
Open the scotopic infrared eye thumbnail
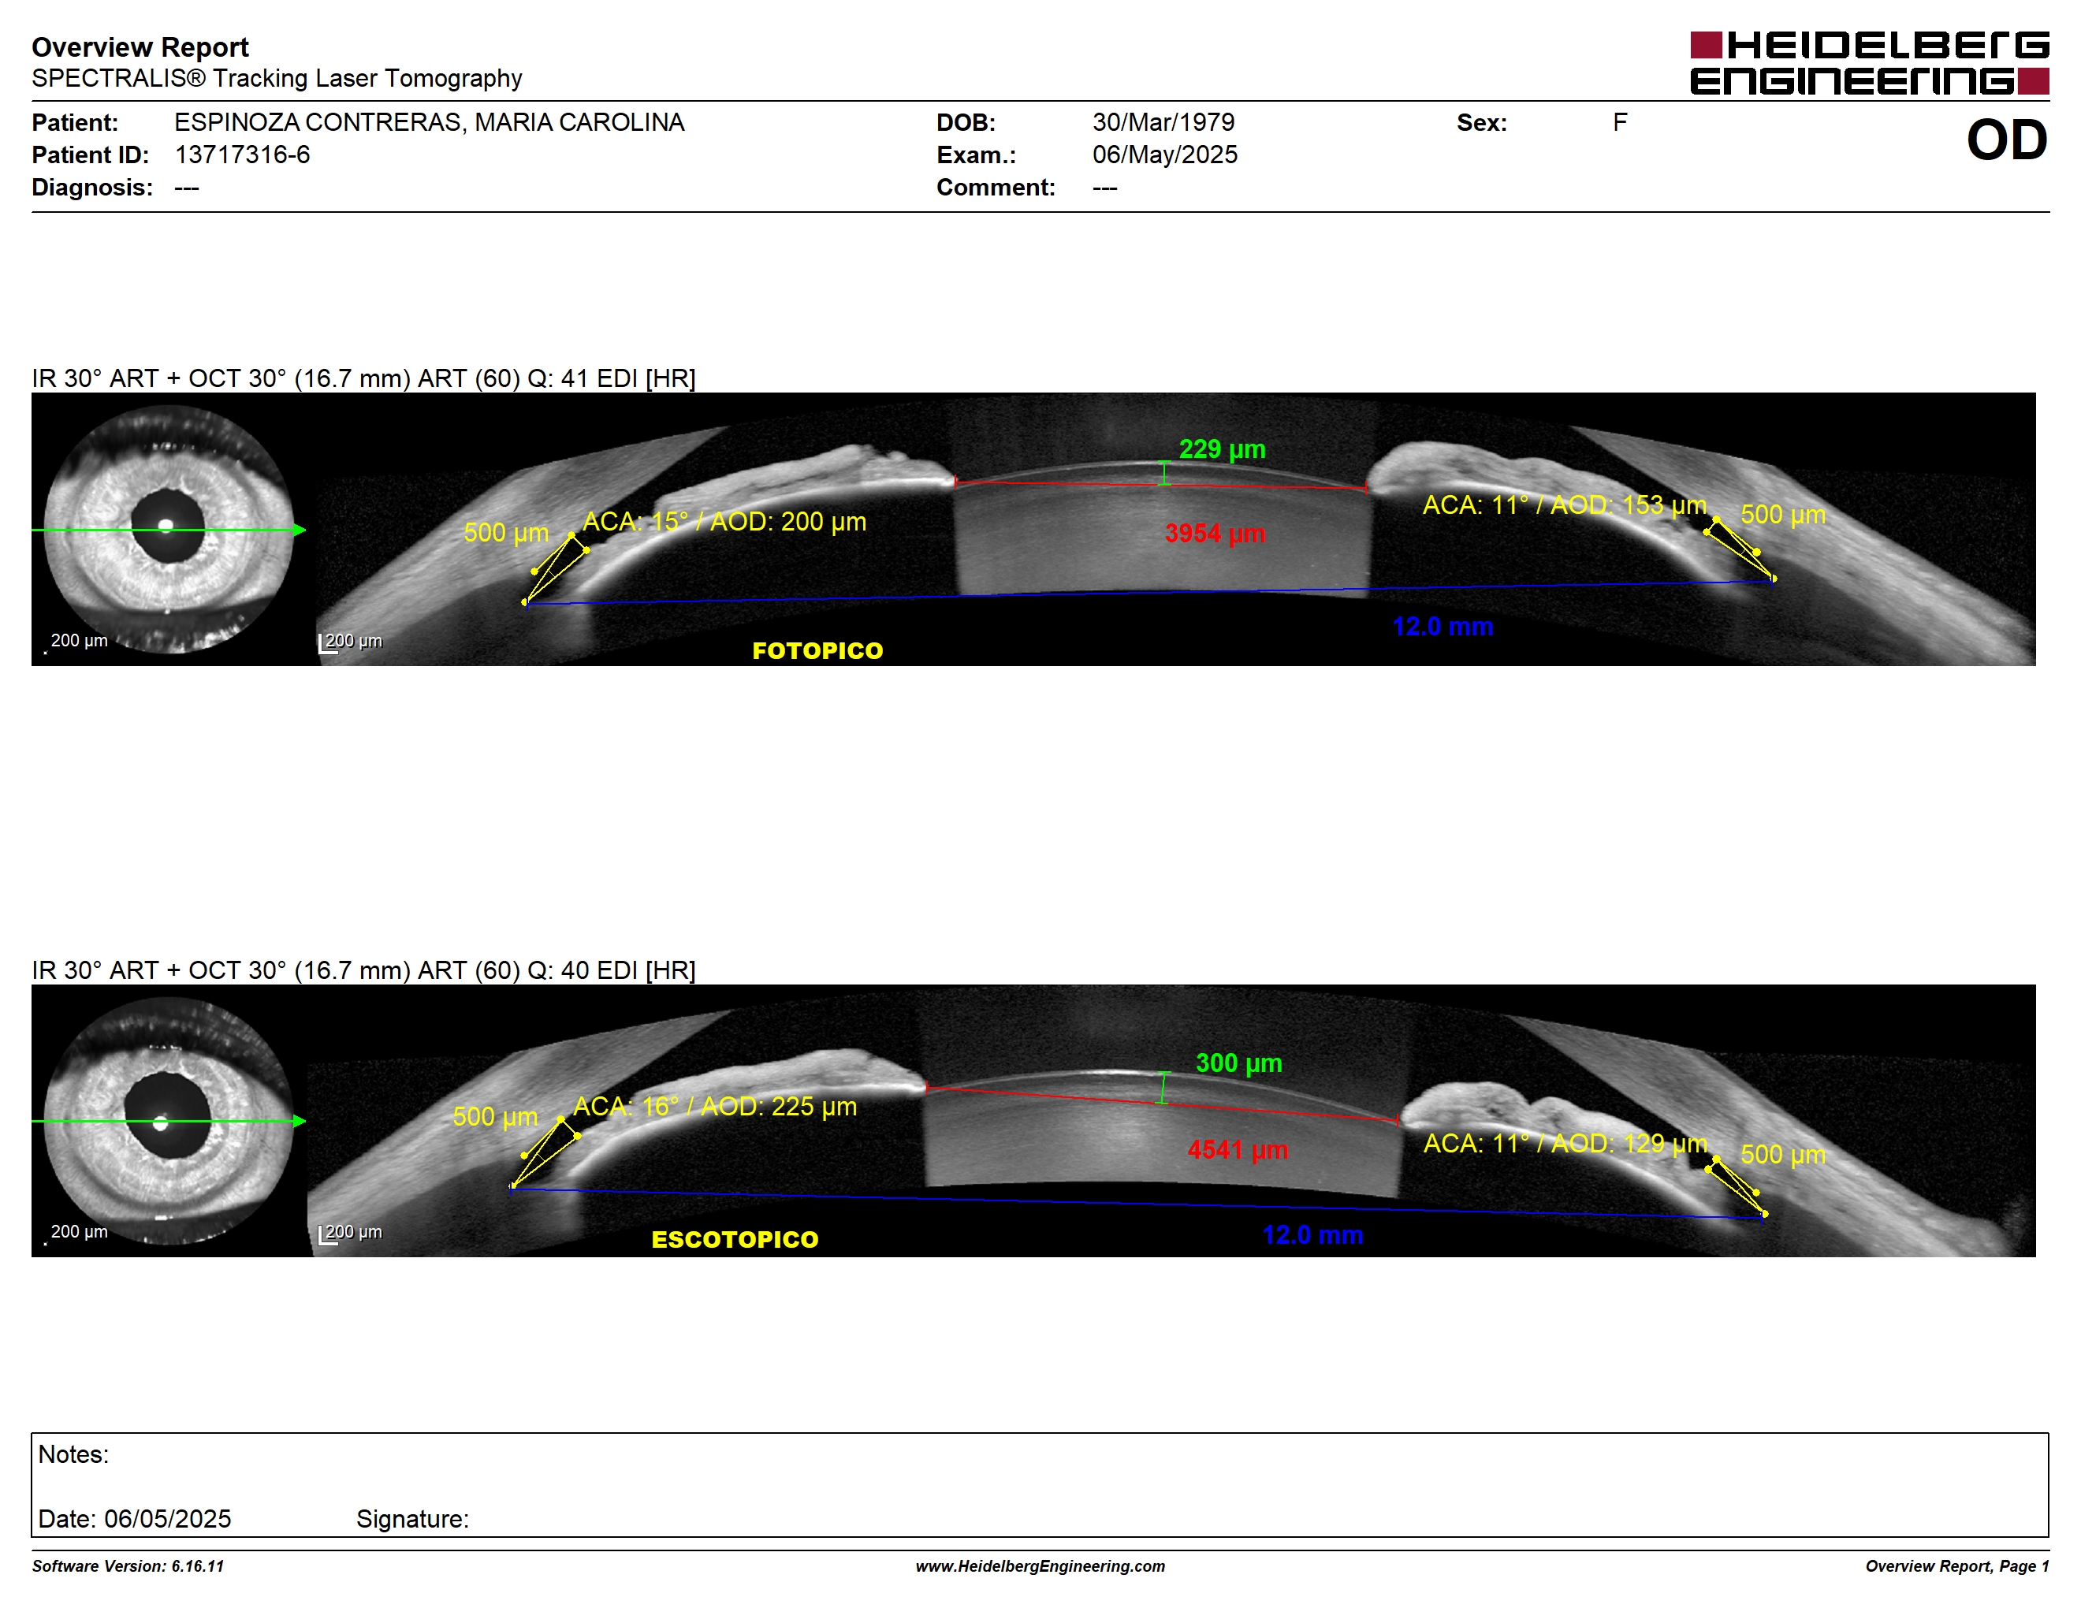pos(169,1120)
